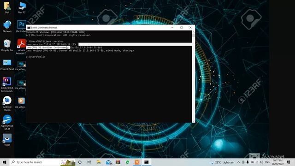Open the weather widget showing 28°C Light rain
The width and height of the screenshot is (295, 166).
(x=222, y=162)
